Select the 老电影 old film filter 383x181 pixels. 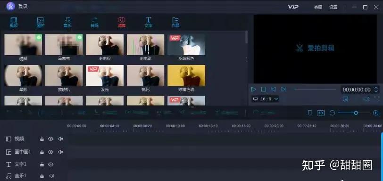point(146,45)
